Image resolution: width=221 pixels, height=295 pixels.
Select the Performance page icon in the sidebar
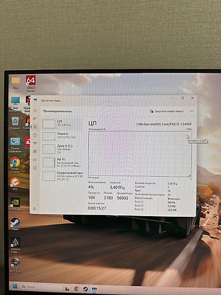[x=35, y=127]
